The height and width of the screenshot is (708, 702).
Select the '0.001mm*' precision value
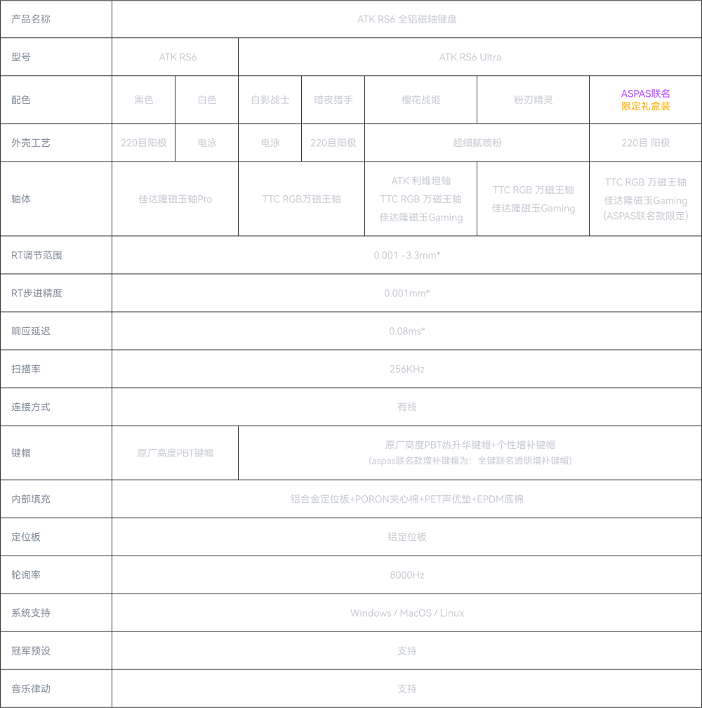[406, 293]
